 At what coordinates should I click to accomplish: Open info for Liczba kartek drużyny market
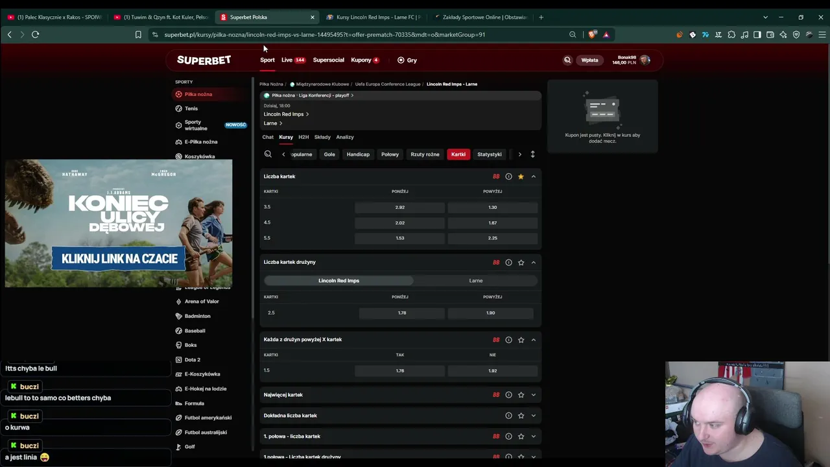pyautogui.click(x=508, y=263)
